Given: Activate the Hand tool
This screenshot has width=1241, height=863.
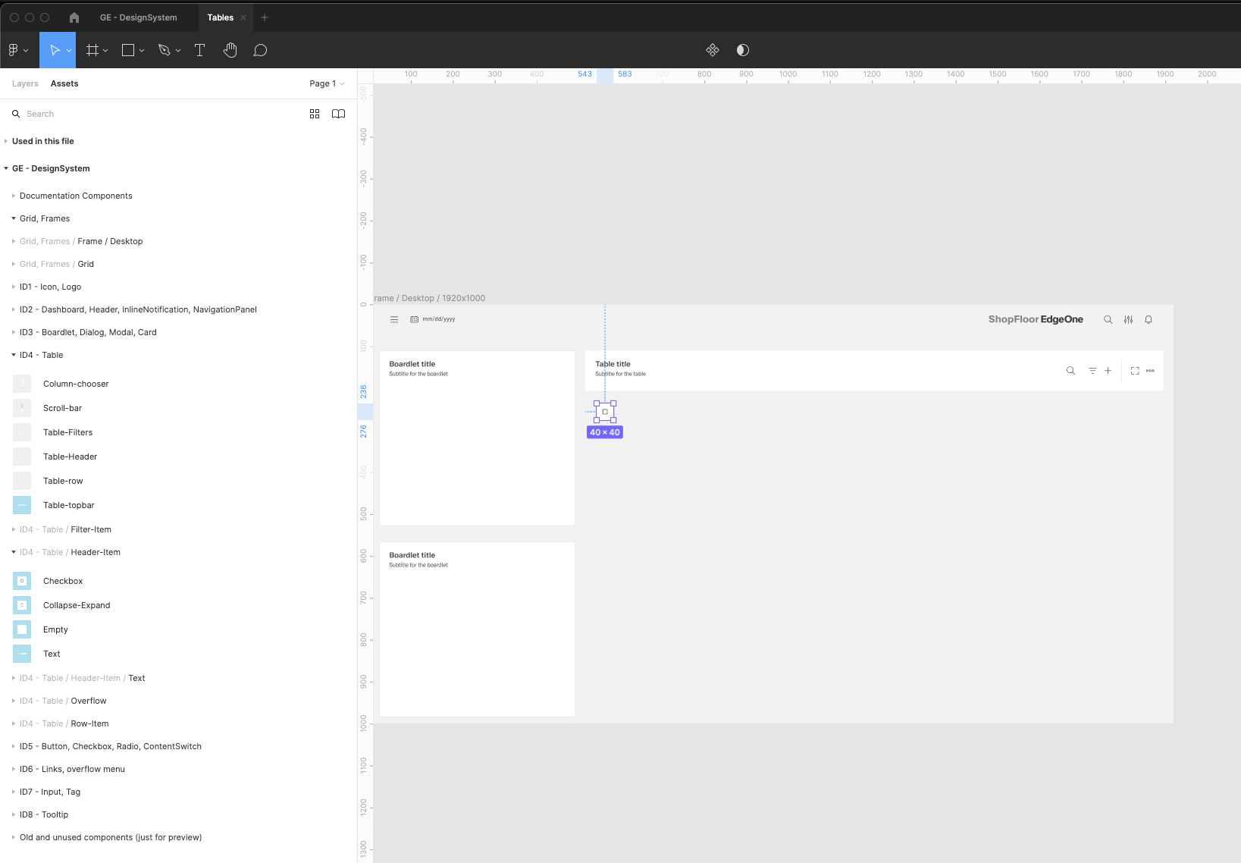Looking at the screenshot, I should pyautogui.click(x=230, y=50).
